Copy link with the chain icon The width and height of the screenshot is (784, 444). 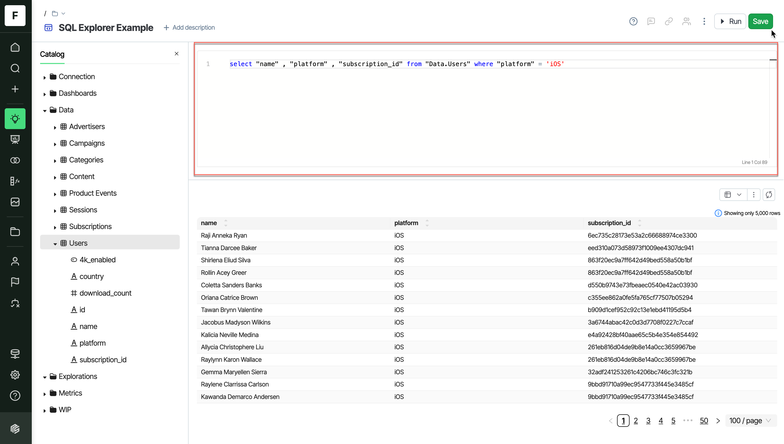(x=669, y=21)
